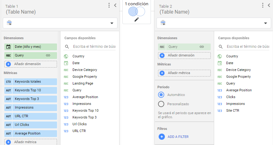Image resolution: width=273 pixels, height=145 pixels.
Task: Click link icon on Table 2 Query dimension
Action: [202, 47]
